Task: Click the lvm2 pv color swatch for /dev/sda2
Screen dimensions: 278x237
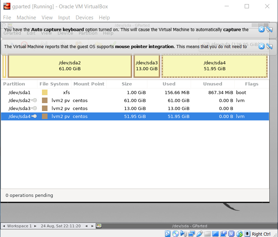Action: click(45, 100)
